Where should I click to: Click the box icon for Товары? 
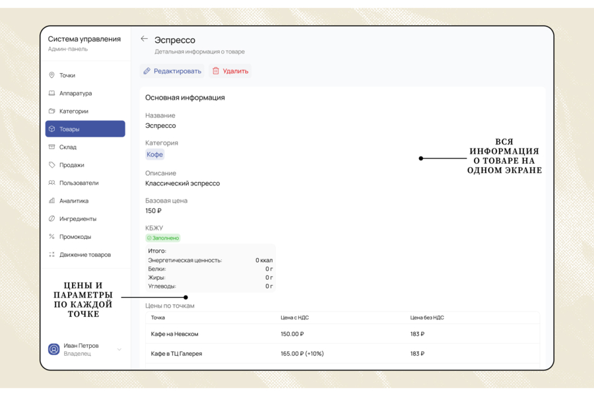coord(52,129)
